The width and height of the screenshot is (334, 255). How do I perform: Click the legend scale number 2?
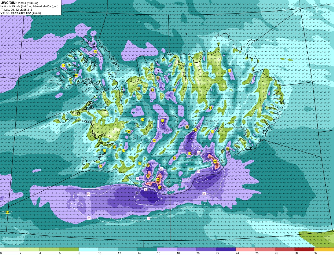(20, 253)
